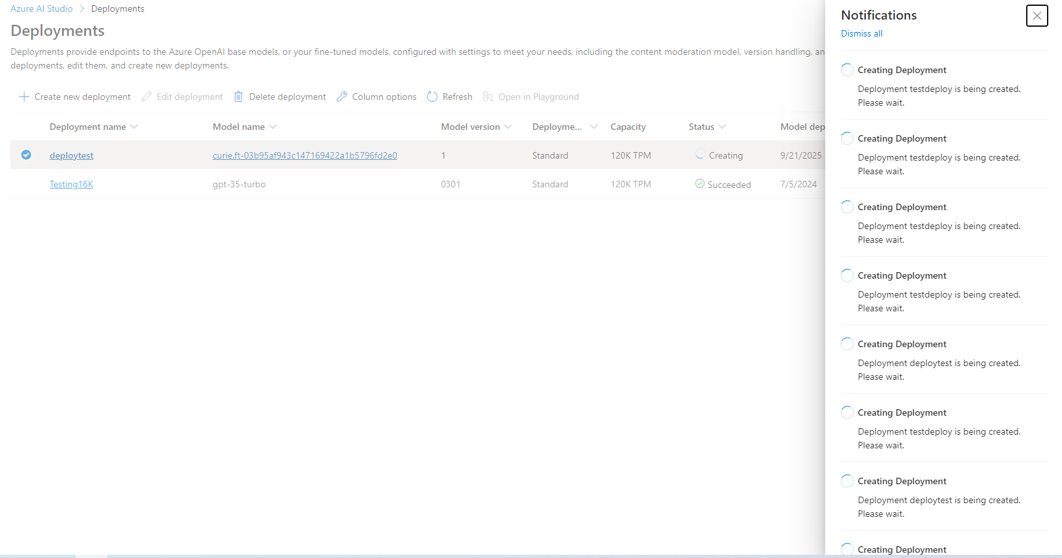This screenshot has width=1062, height=558.
Task: Click the Standard cell in deploytest row
Action: click(x=550, y=155)
